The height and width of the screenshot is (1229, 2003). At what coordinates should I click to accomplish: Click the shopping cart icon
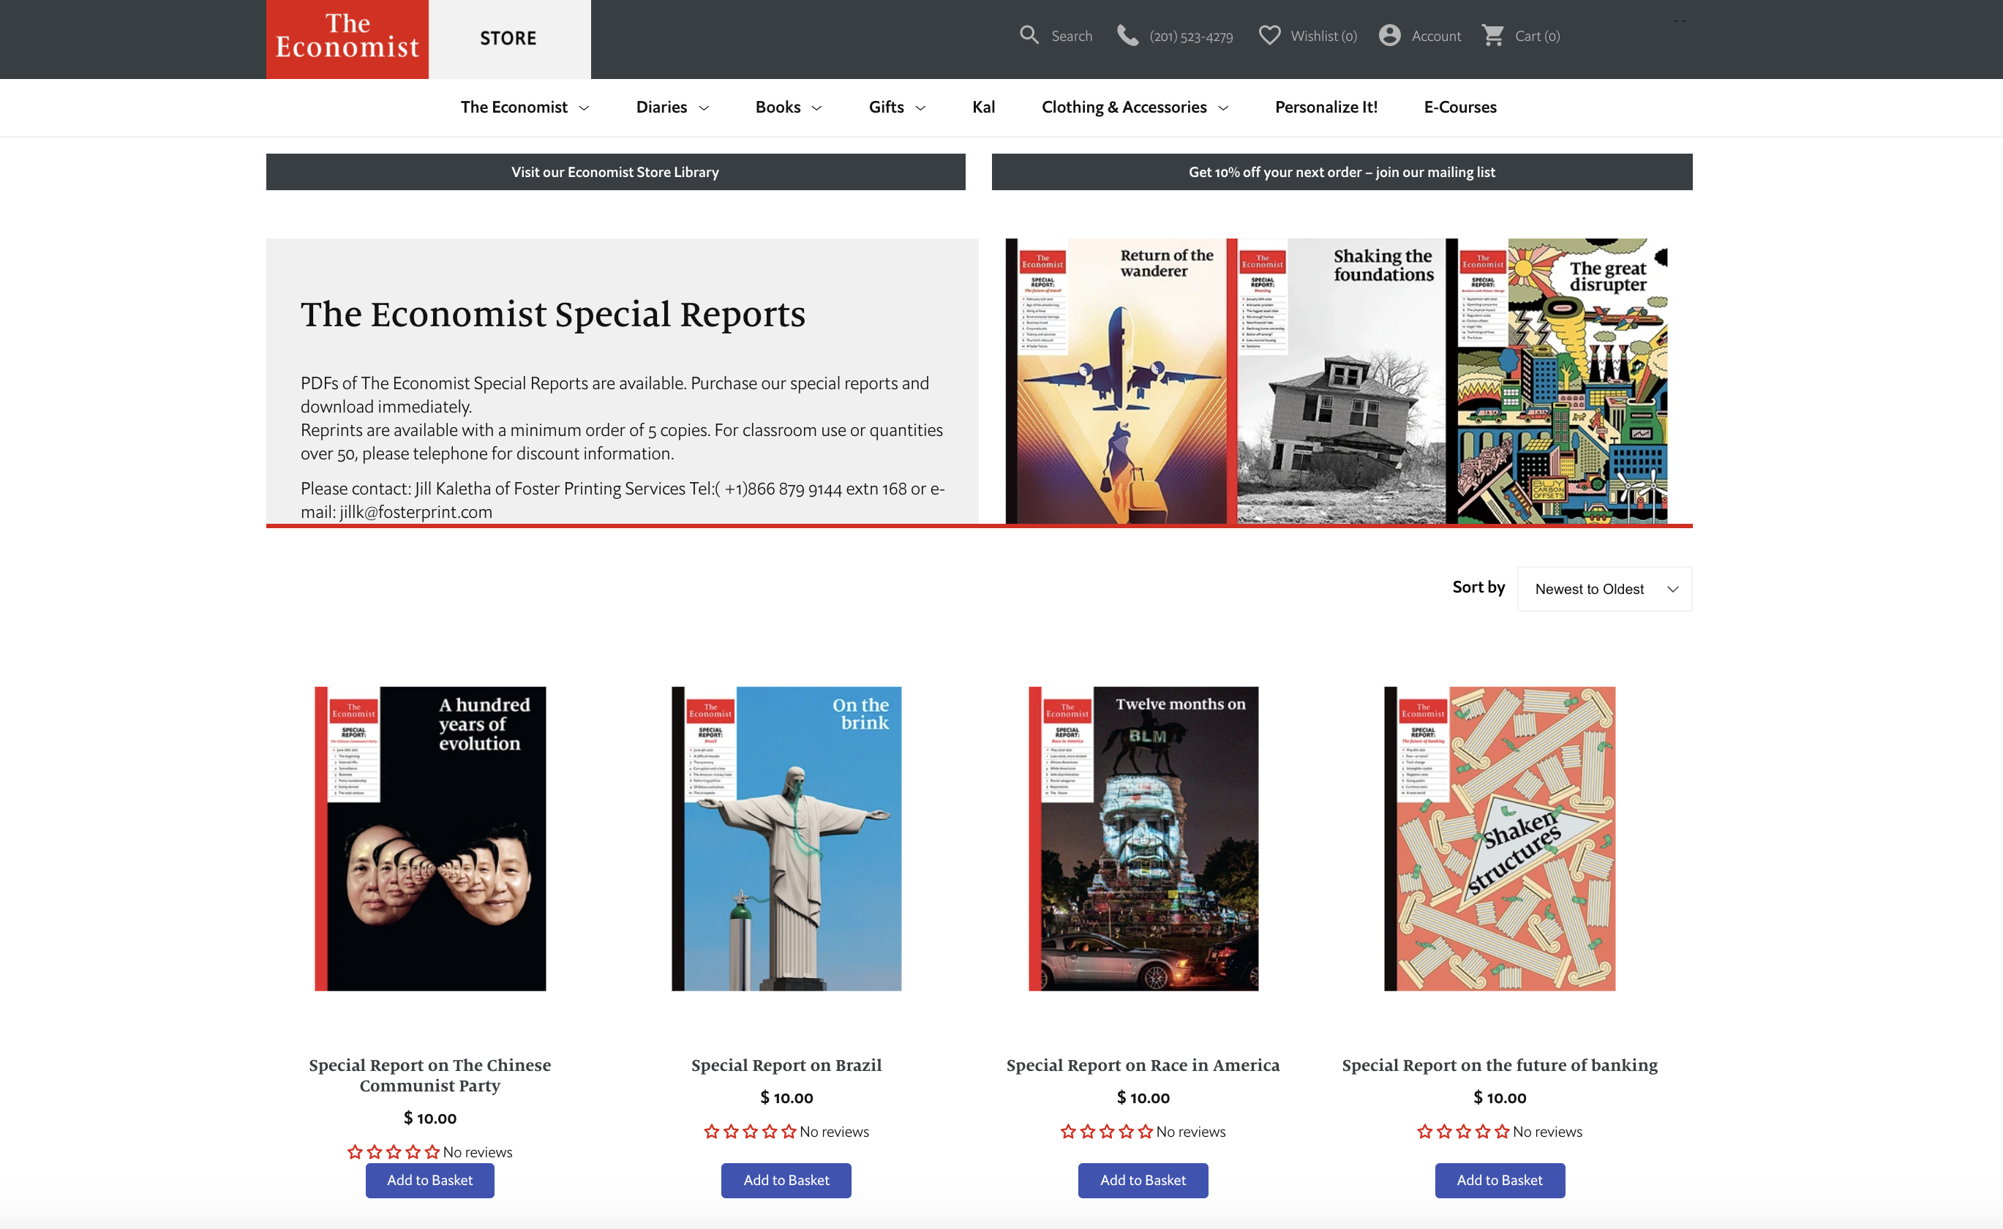pyautogui.click(x=1493, y=35)
